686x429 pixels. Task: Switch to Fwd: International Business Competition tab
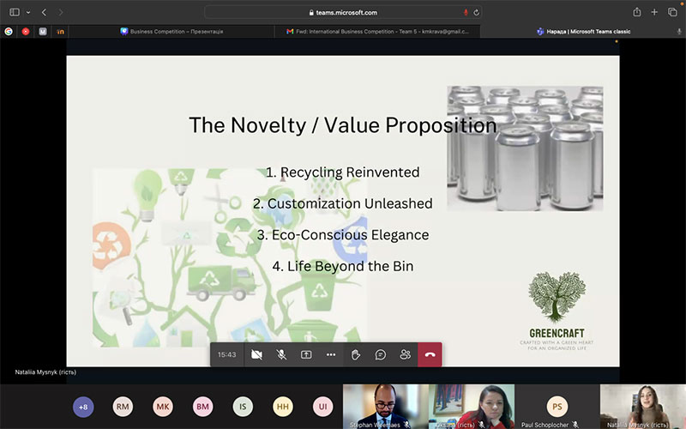coord(377,32)
